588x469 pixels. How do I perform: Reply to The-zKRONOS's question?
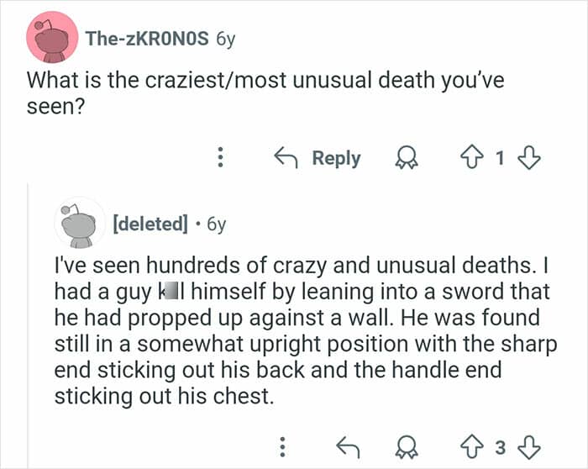point(318,158)
